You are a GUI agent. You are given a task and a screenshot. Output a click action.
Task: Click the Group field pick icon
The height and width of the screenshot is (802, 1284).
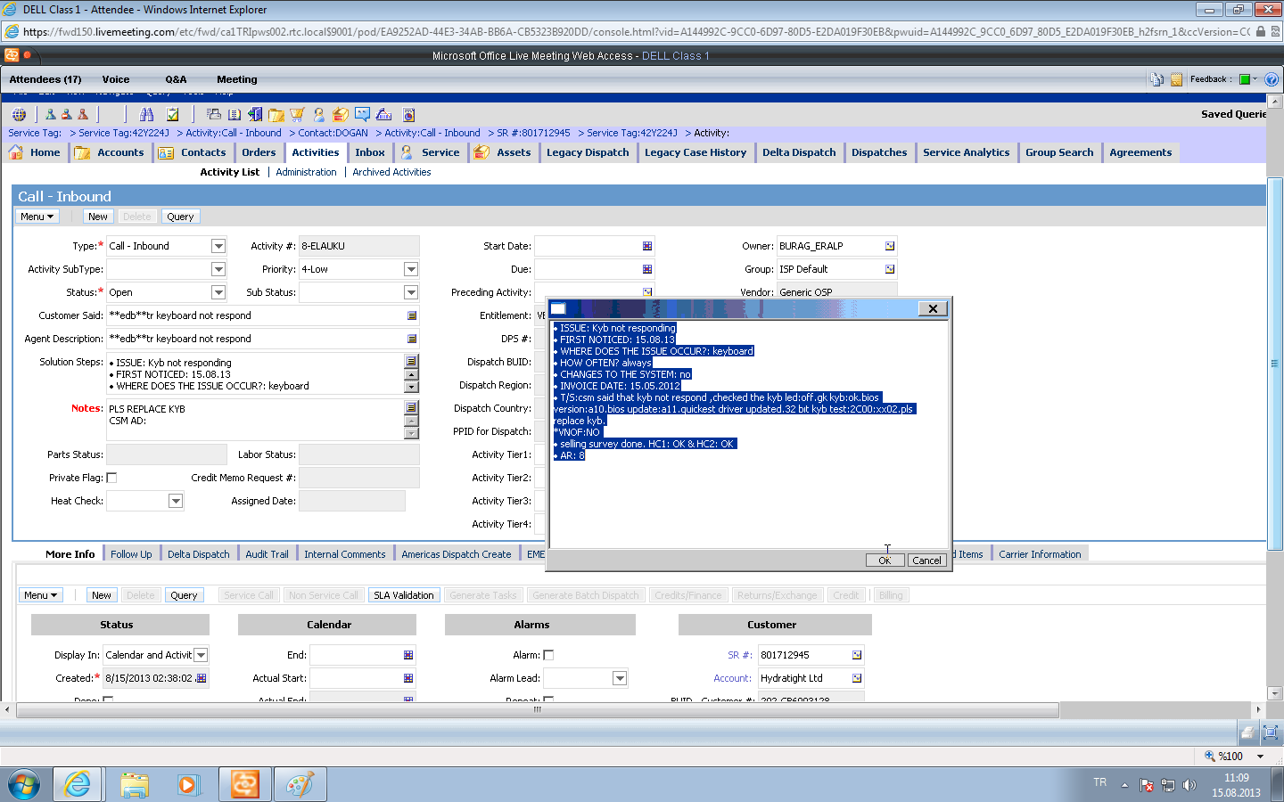[890, 269]
